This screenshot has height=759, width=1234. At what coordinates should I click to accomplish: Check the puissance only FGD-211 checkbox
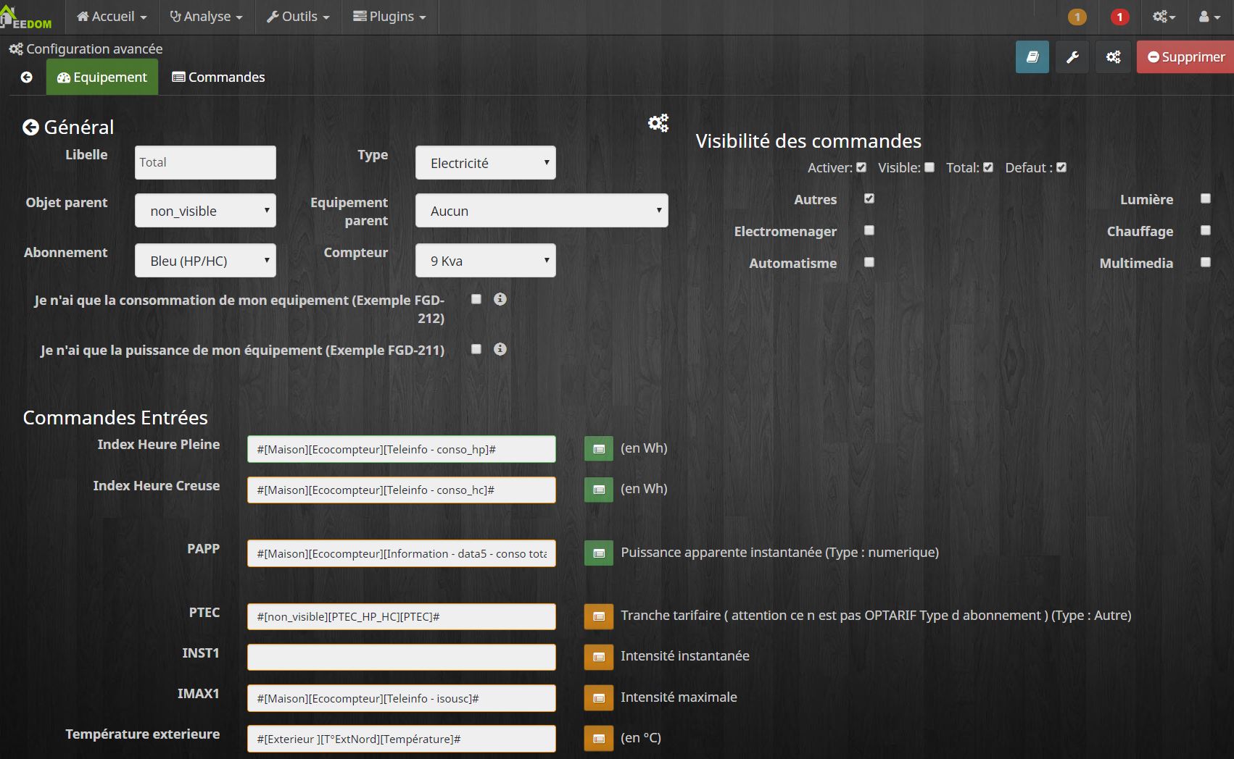476,349
